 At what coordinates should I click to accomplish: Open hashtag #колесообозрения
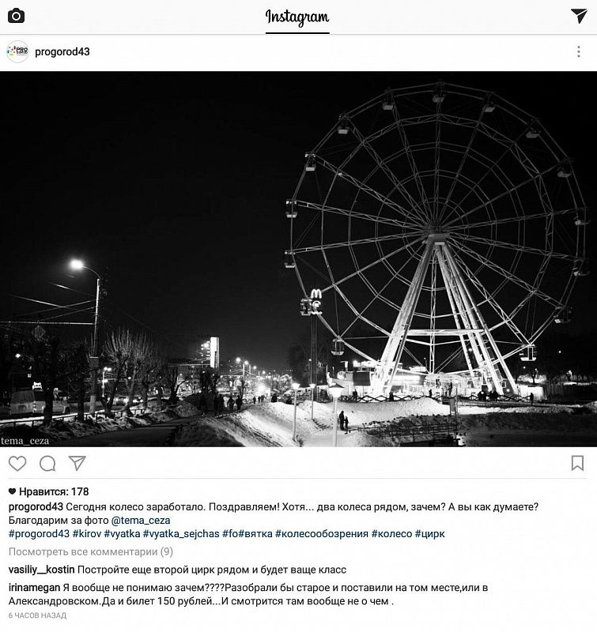tap(322, 534)
